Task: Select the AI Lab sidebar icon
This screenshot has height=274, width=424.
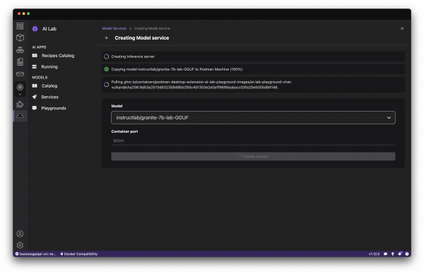Action: 20,116
